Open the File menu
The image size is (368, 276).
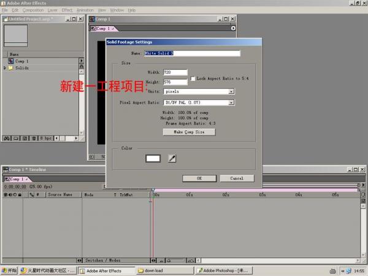5,10
